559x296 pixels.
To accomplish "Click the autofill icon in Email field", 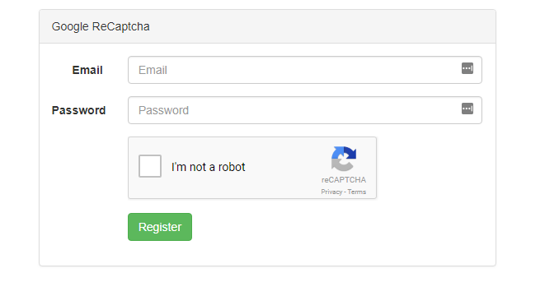I will (467, 68).
